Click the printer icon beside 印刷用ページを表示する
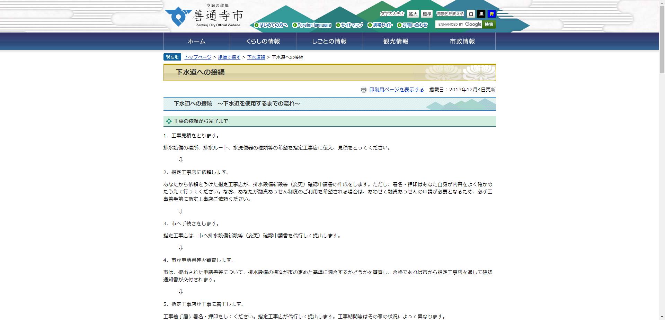665x320 pixels. tap(363, 90)
